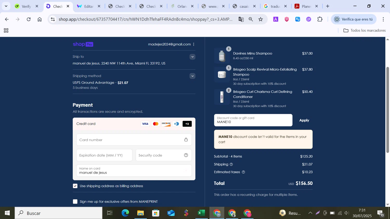Show the +3 more card types
The image size is (390, 219).
187,124
